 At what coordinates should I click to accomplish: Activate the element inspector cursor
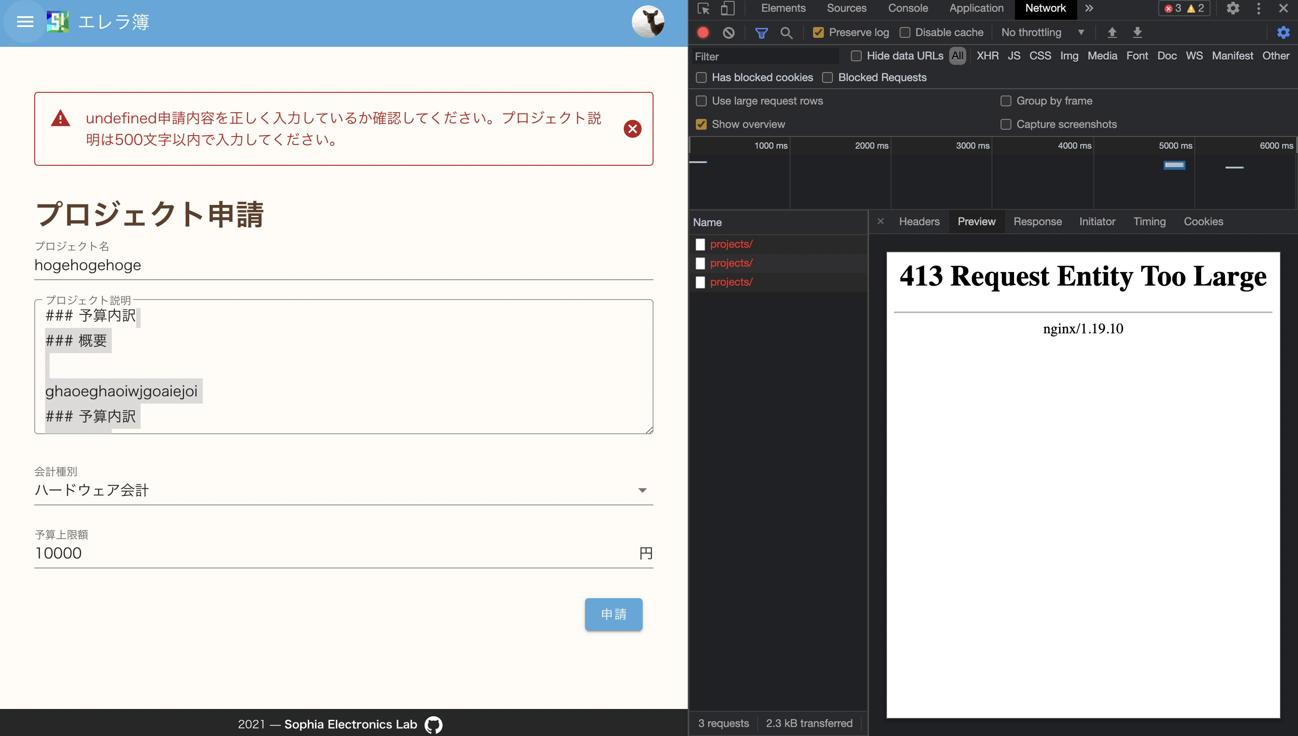704,8
